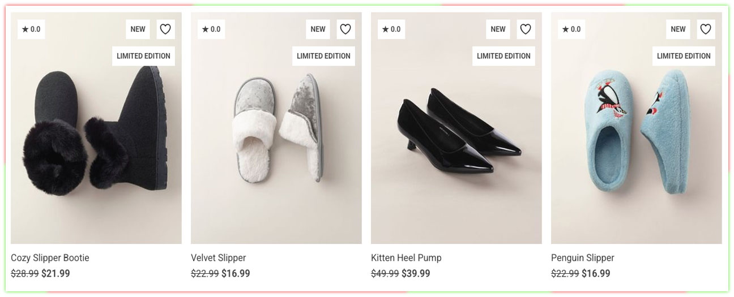Click the $16.99 price of Penguin Slipper

[x=596, y=274]
